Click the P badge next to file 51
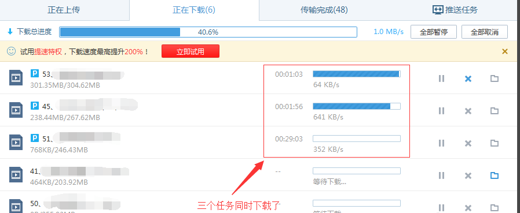520x213 pixels. [x=35, y=138]
